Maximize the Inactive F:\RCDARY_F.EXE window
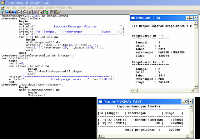This screenshot has height=139, width=200. point(187,102)
